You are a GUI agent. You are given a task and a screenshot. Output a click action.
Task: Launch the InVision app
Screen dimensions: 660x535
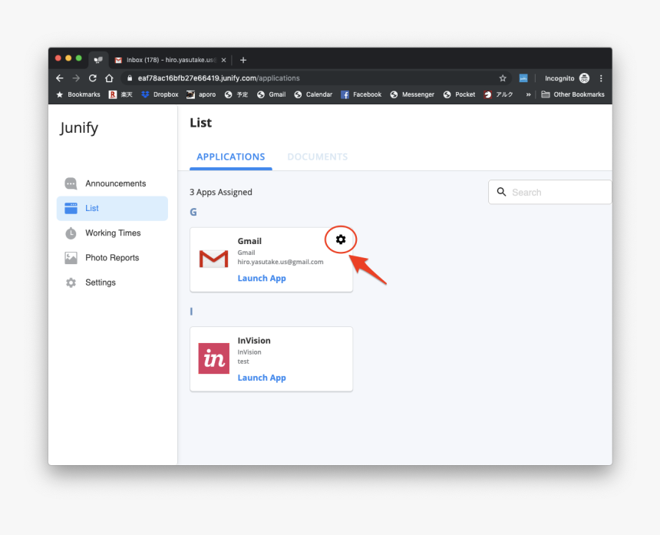point(262,378)
